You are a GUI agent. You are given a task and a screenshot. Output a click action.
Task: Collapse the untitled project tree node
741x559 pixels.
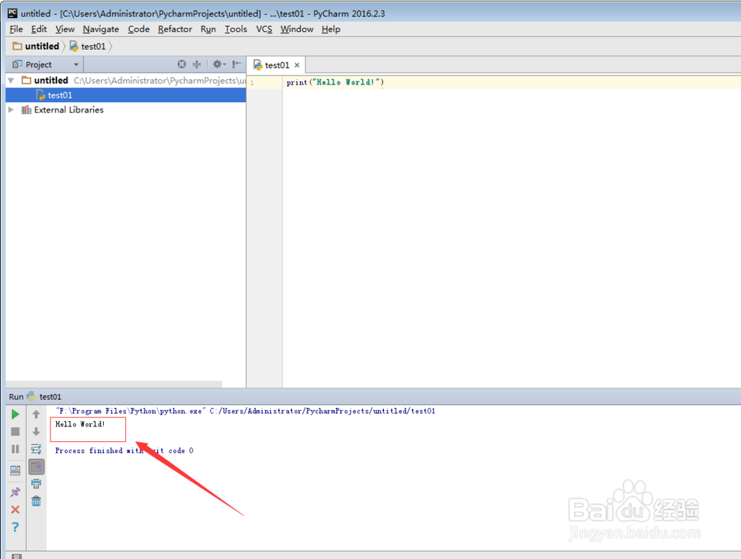(11, 81)
